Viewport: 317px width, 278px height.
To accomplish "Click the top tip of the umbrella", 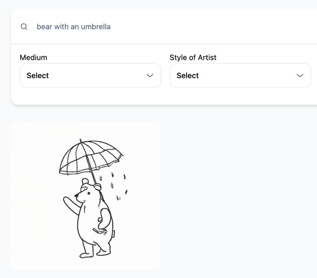I will pos(80,140).
